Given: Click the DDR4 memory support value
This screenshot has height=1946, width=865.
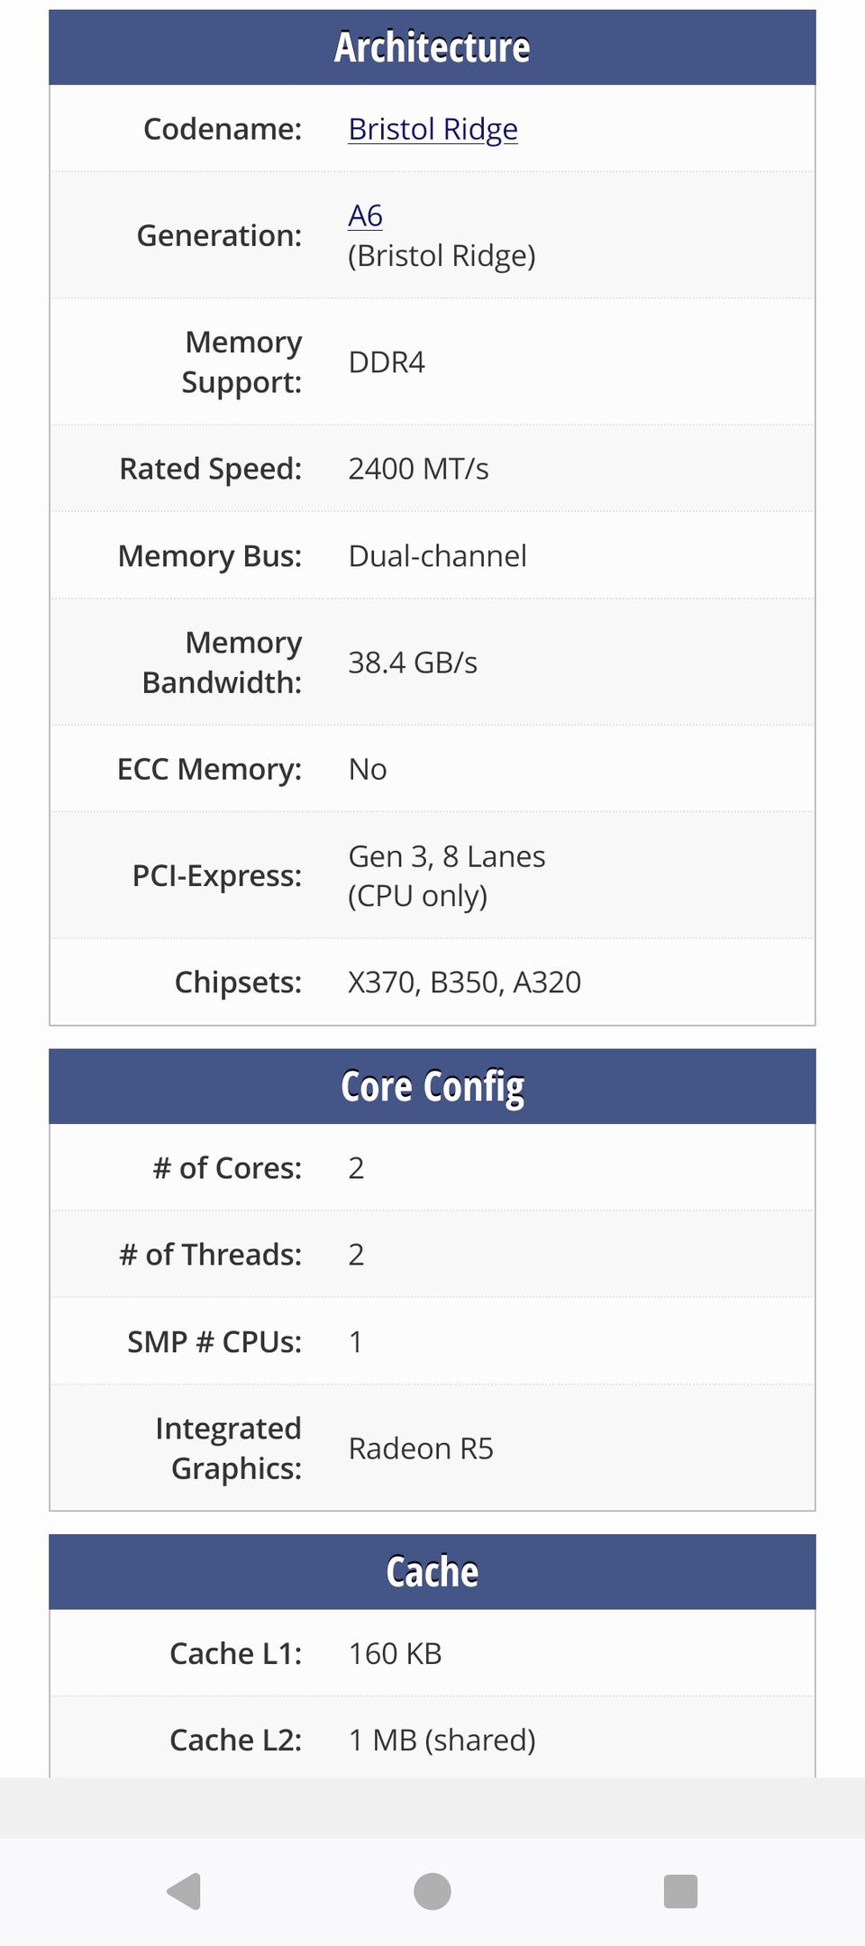Looking at the screenshot, I should tap(387, 362).
